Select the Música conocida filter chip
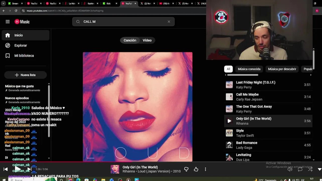322x181 pixels. [x=249, y=69]
